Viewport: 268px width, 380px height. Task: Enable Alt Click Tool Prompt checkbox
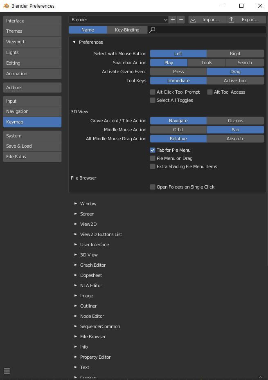(153, 92)
